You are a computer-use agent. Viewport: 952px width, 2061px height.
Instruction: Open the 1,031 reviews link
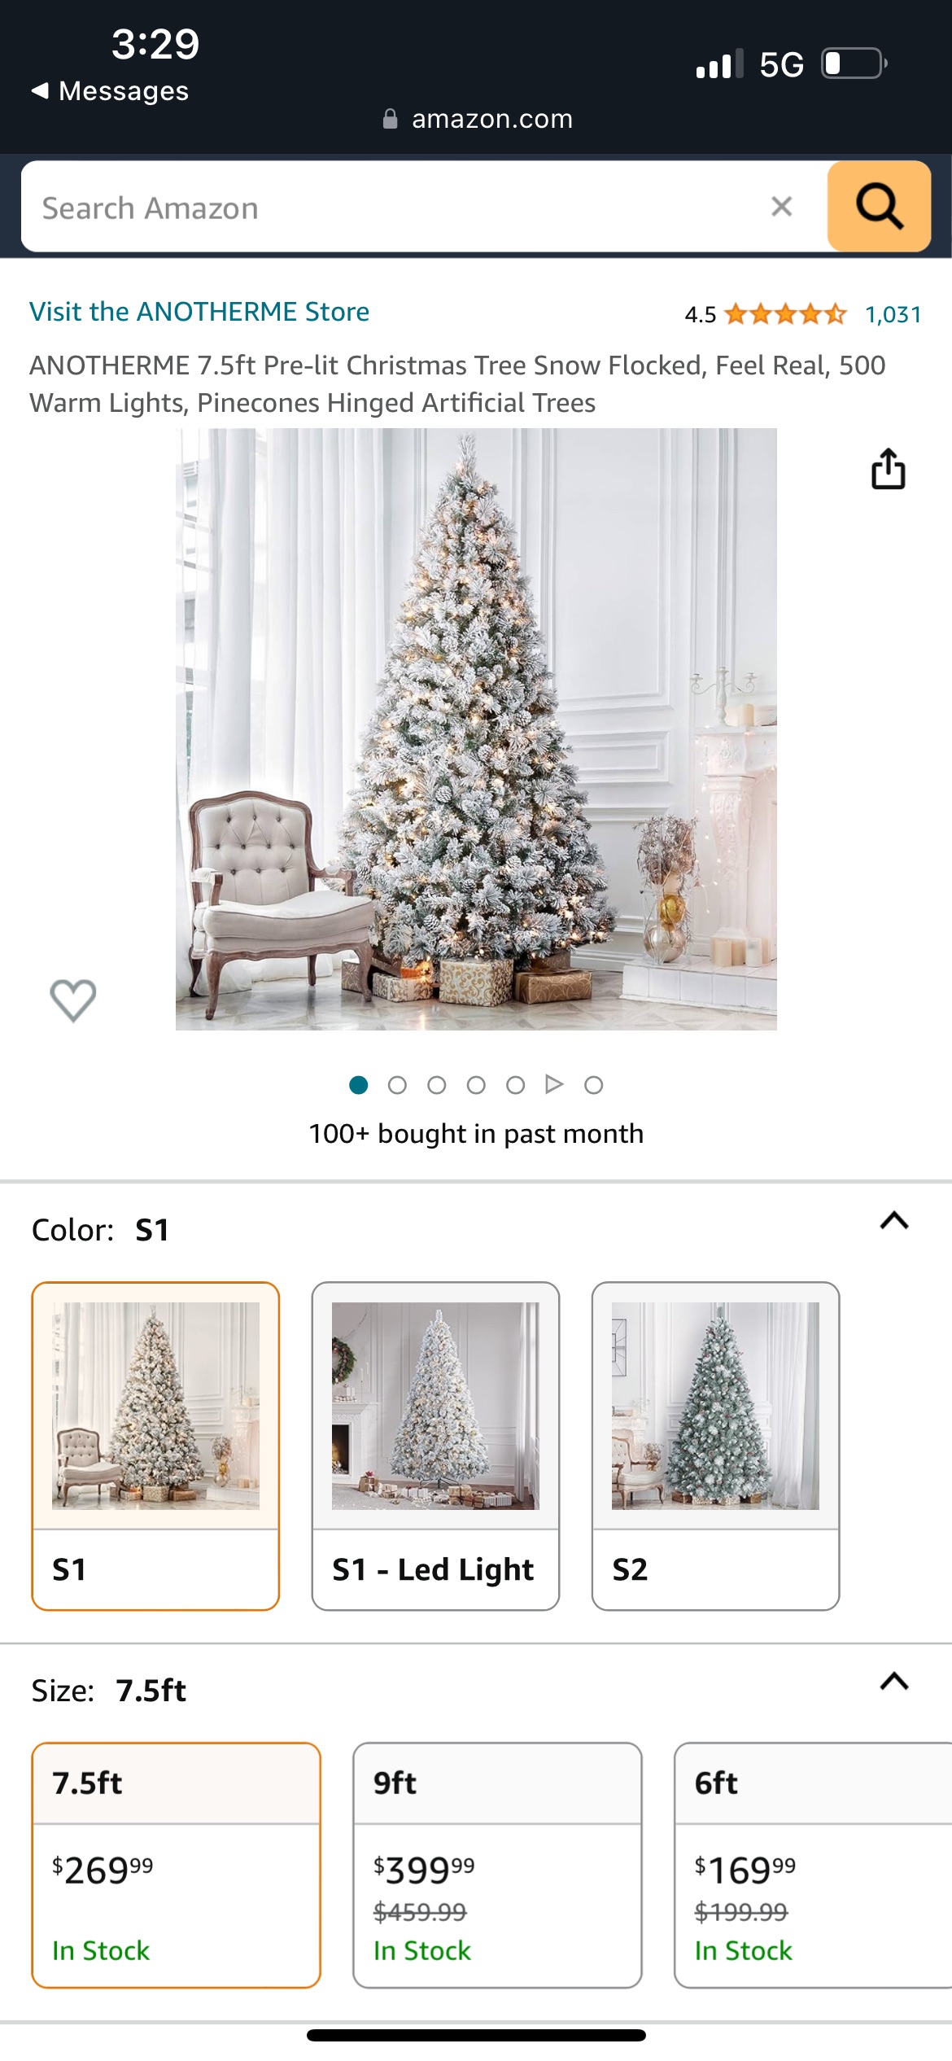(893, 314)
